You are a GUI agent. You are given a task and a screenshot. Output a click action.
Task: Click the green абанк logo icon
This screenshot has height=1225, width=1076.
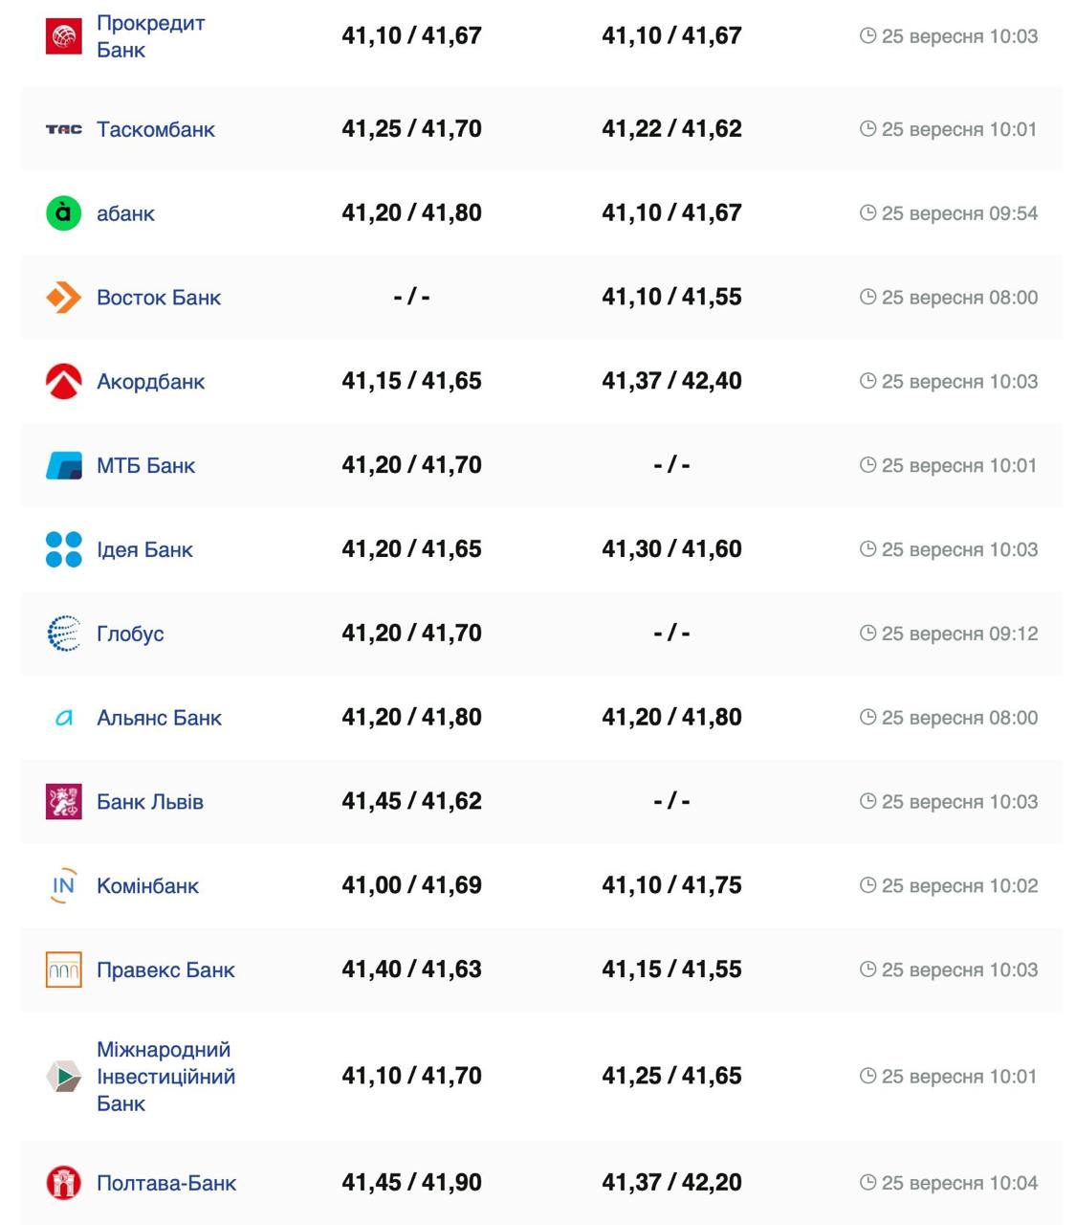point(64,213)
